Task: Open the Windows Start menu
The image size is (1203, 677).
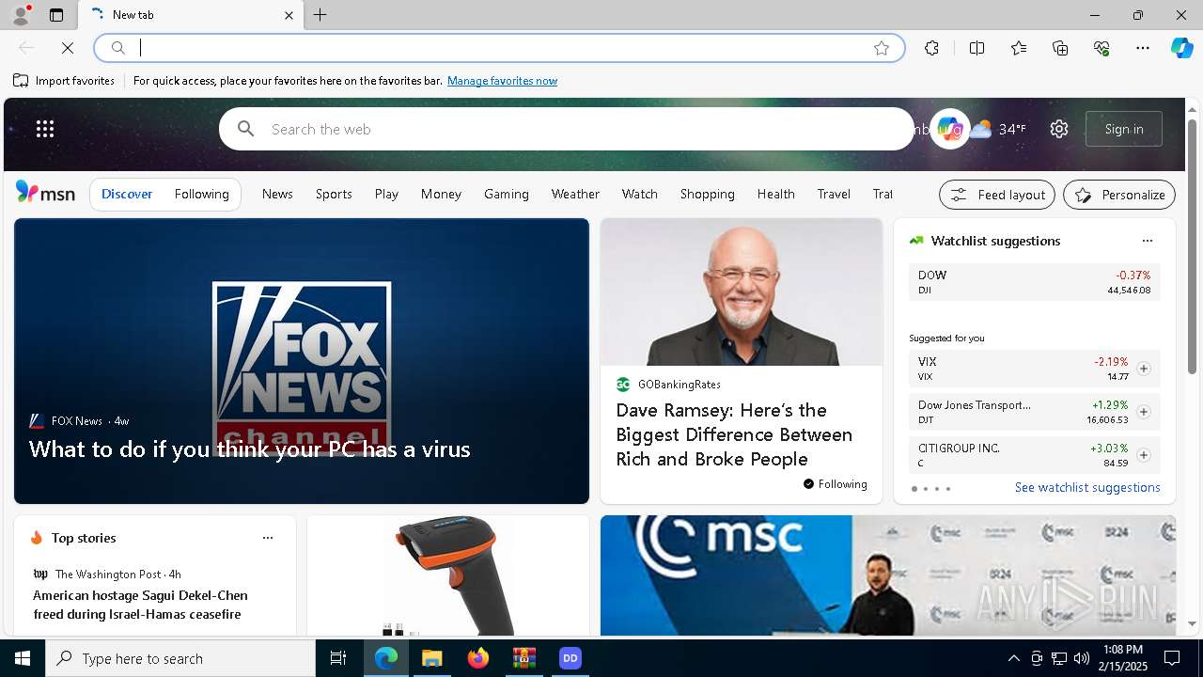Action: coord(23,658)
